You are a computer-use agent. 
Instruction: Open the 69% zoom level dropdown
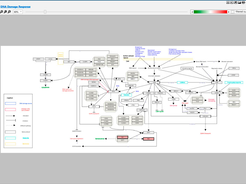(x=18, y=12)
